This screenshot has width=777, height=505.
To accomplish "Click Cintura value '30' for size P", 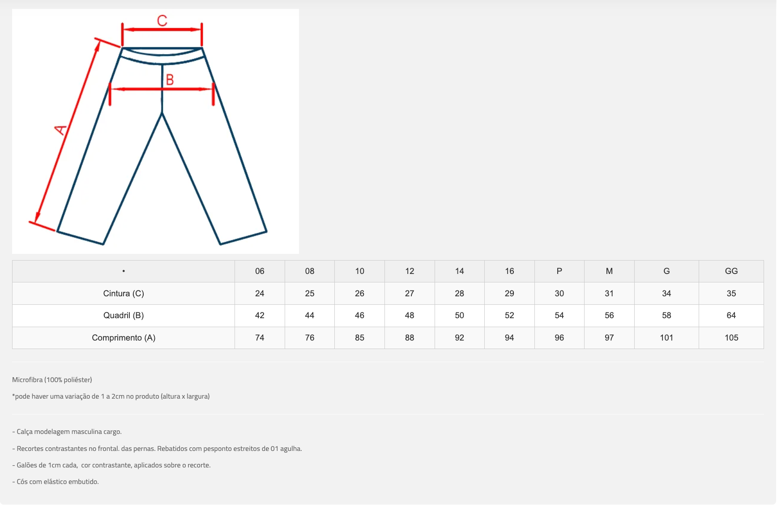I will point(559,294).
